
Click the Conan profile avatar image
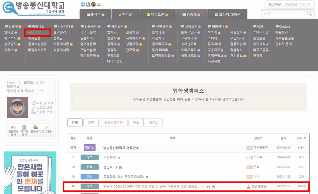point(18,108)
